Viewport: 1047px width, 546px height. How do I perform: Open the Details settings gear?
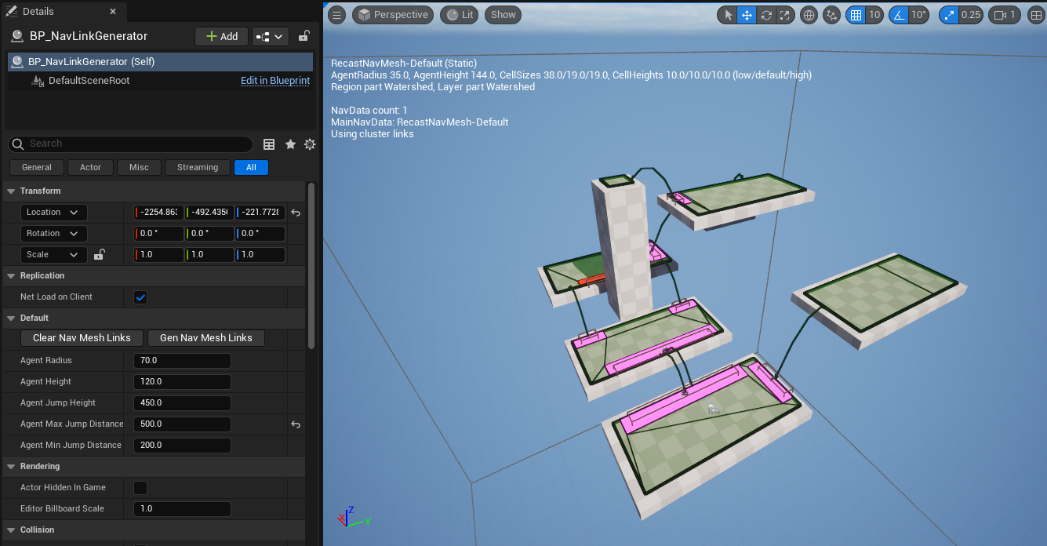pos(310,144)
